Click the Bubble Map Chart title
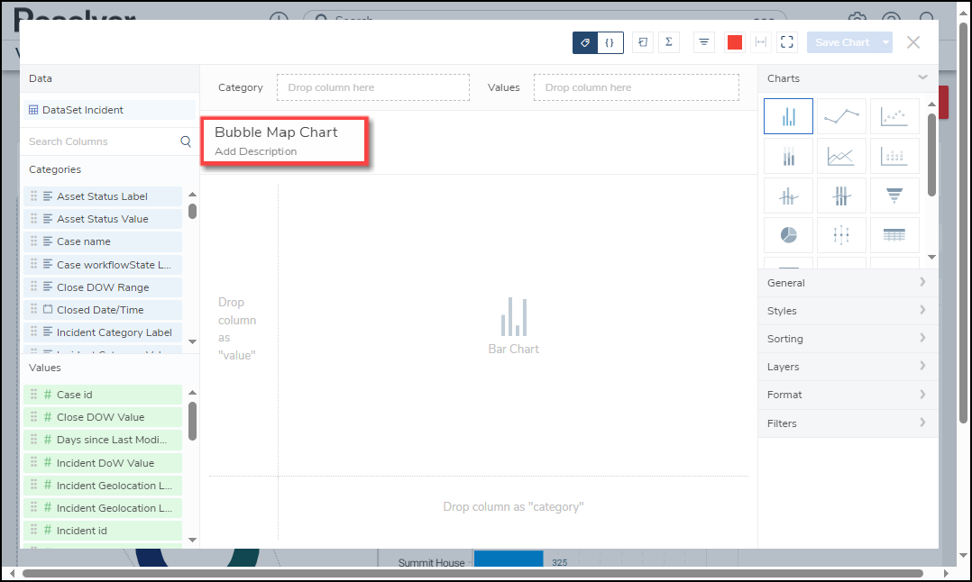Screen dimensions: 972x582 [x=276, y=132]
